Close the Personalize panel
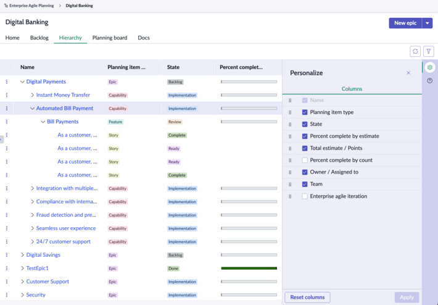Screen dimensions: 438x305 [408, 73]
